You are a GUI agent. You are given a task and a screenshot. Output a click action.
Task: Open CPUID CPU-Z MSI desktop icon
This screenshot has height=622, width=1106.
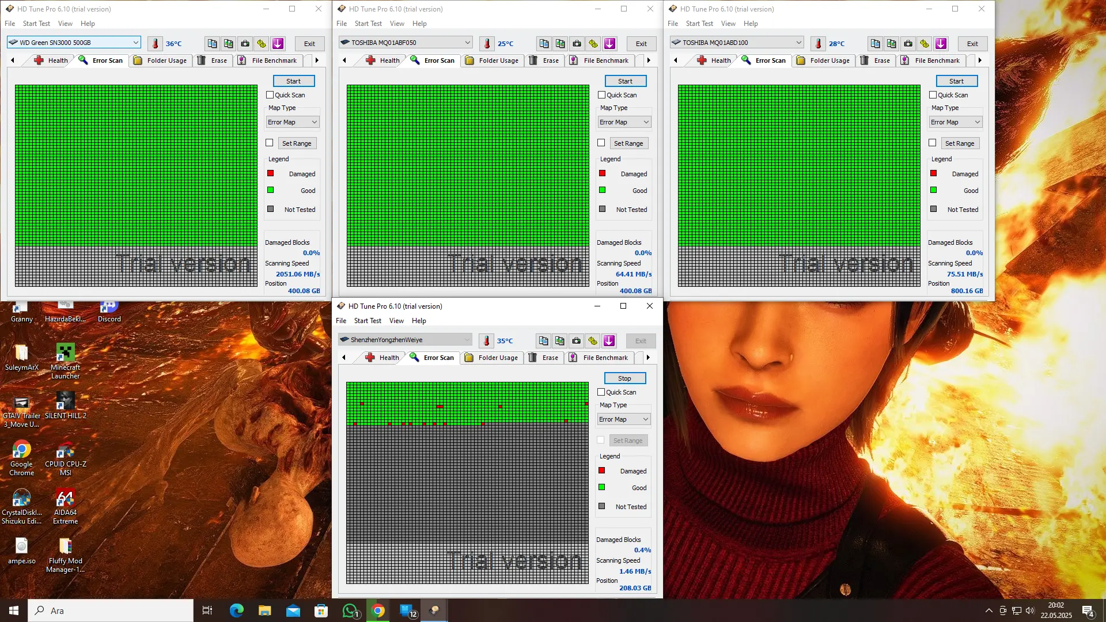pos(66,459)
